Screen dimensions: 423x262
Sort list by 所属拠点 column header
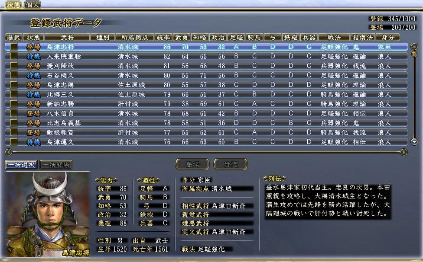coord(134,38)
